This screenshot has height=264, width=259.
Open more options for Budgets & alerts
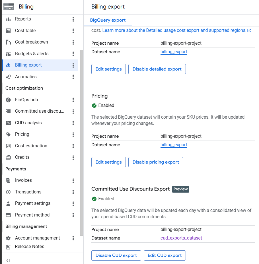tap(73, 54)
